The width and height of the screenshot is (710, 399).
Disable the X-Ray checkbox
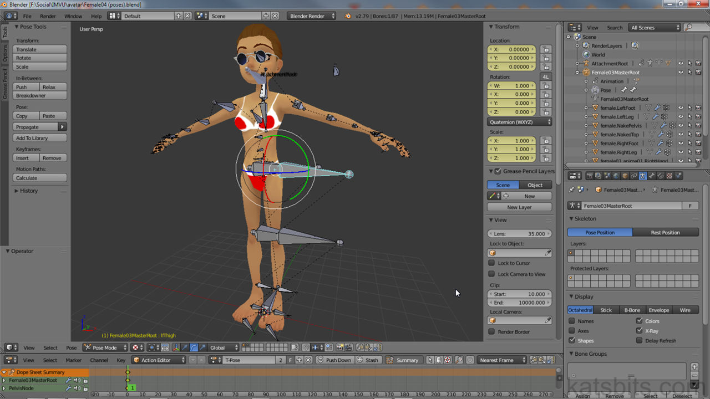pos(640,331)
